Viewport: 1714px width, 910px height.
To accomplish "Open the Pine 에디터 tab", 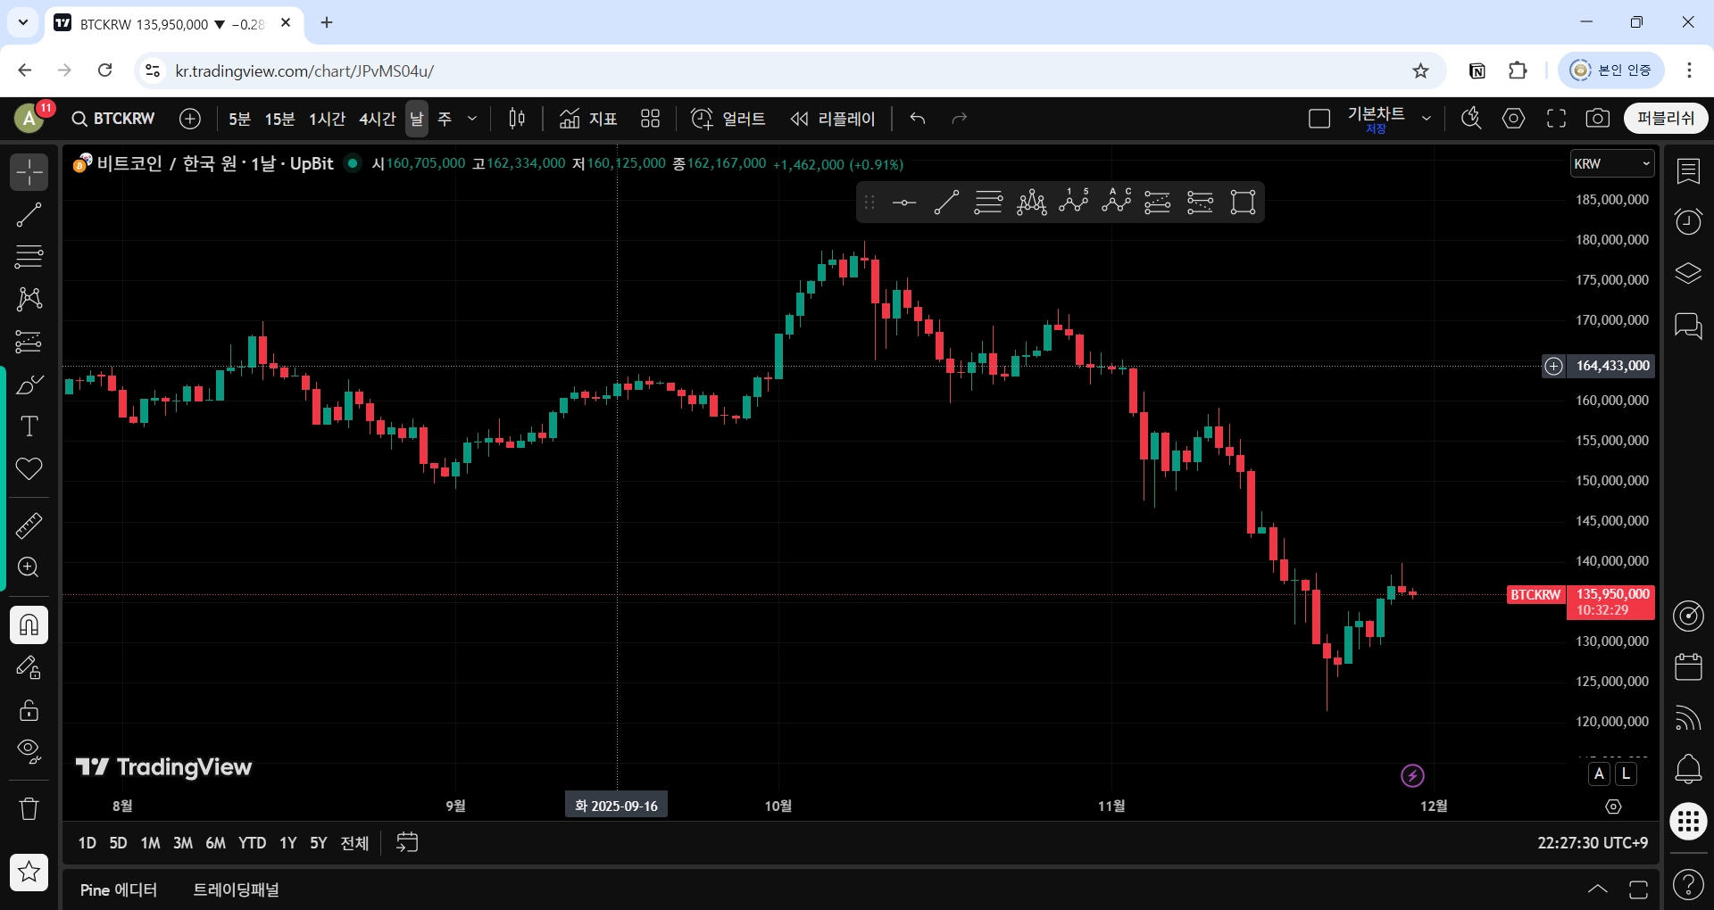I will pos(119,890).
